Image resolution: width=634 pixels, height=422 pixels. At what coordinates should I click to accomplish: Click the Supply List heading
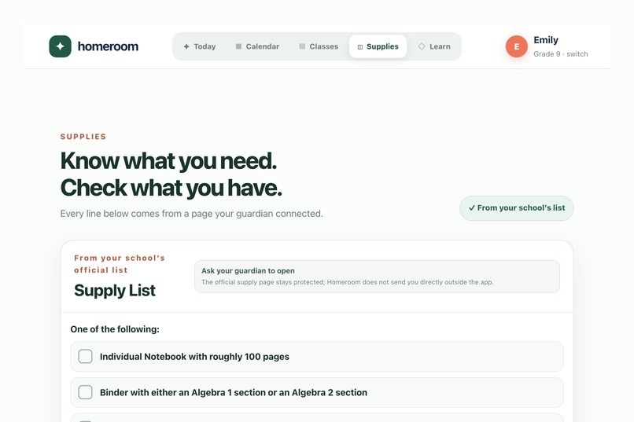click(114, 290)
